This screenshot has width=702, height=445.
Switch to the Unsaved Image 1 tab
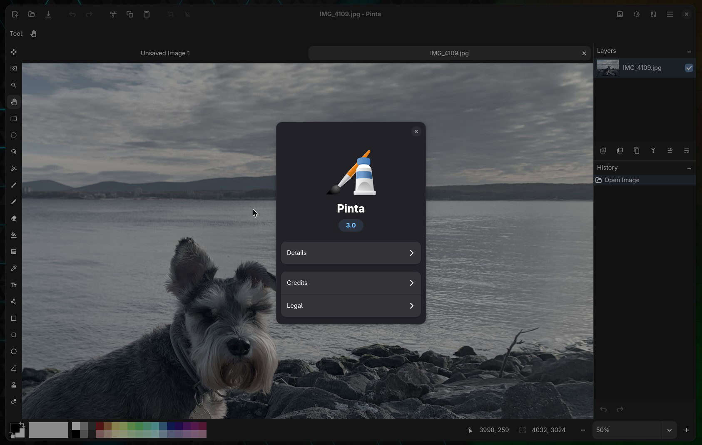(x=165, y=53)
